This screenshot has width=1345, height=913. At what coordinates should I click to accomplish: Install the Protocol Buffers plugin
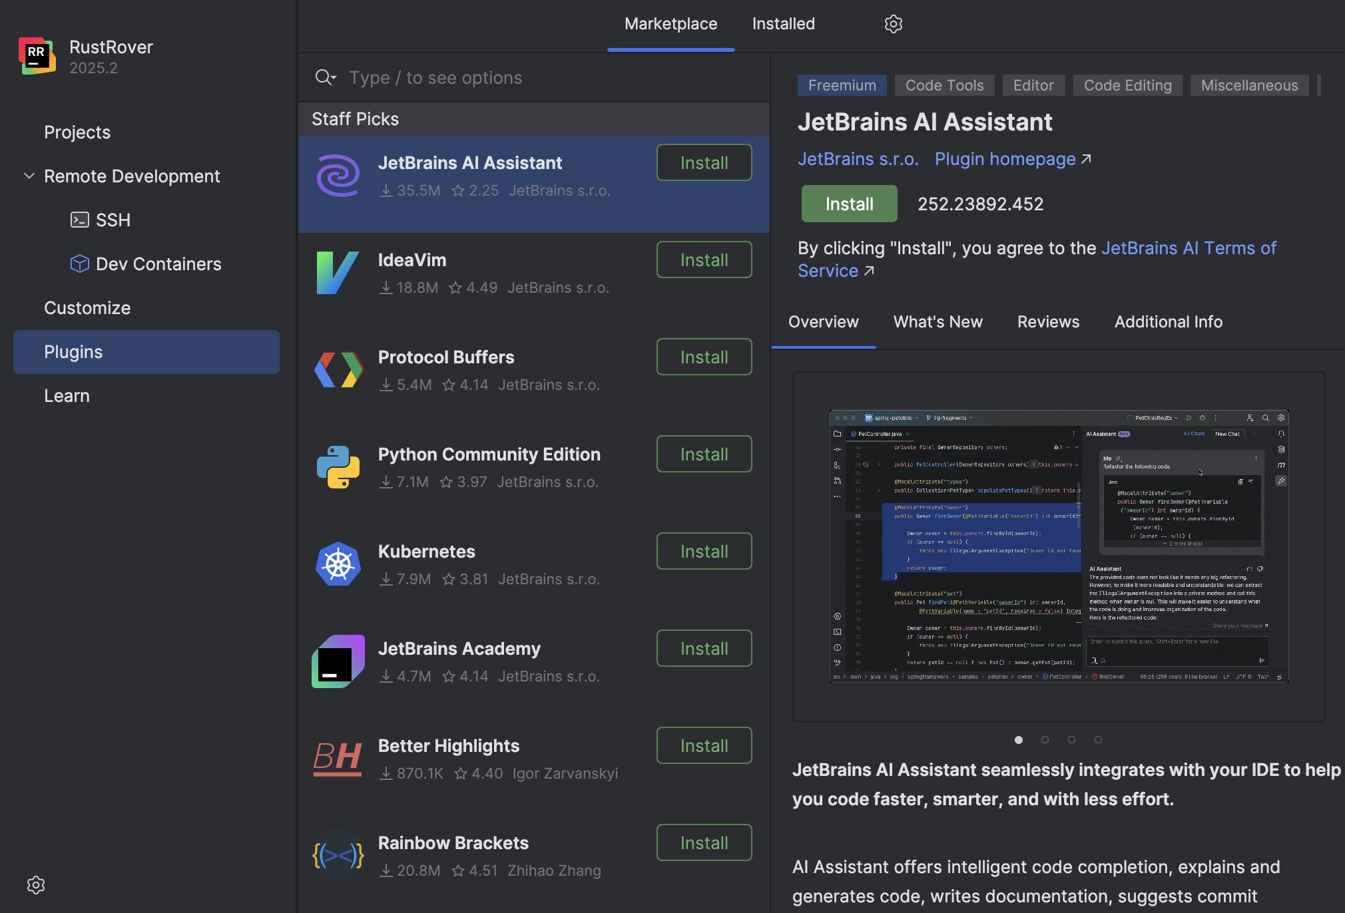[x=704, y=357]
